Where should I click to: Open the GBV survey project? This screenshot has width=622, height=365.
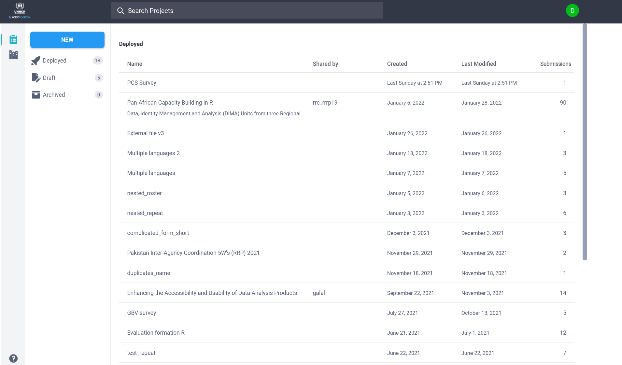(x=142, y=313)
